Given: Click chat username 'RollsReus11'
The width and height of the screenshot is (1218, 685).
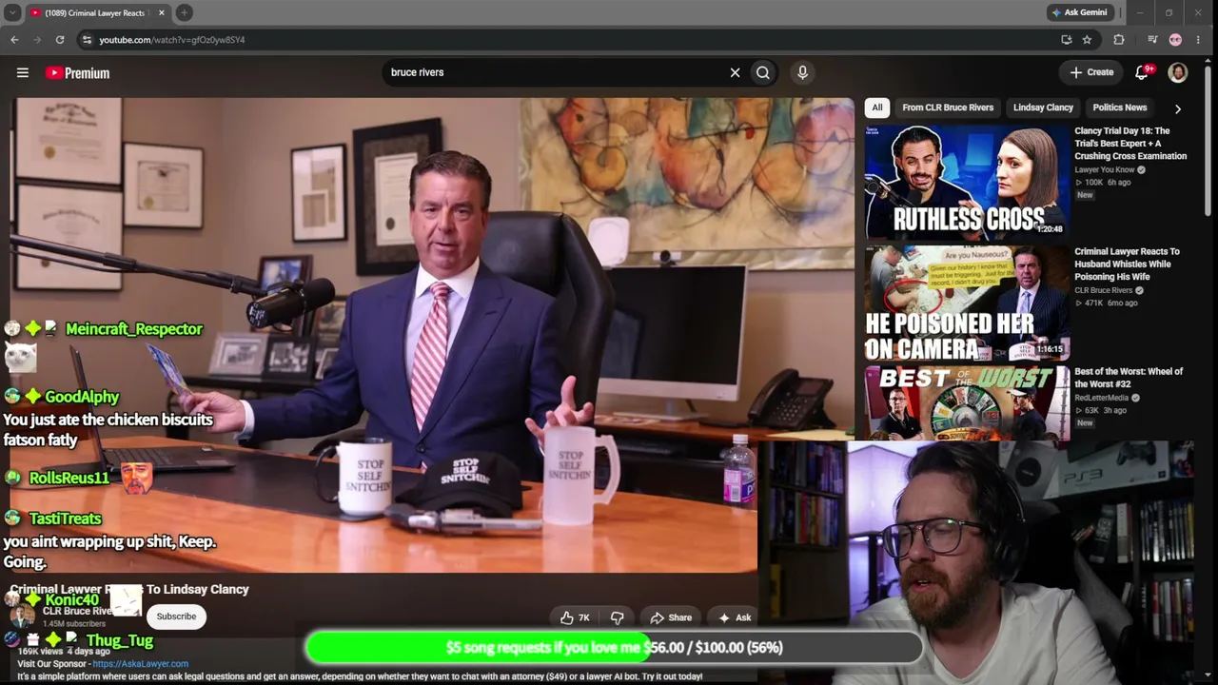Looking at the screenshot, I should pos(69,478).
